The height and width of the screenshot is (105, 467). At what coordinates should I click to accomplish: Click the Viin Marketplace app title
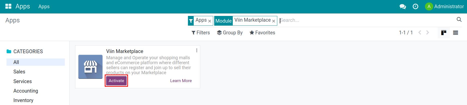(125, 51)
